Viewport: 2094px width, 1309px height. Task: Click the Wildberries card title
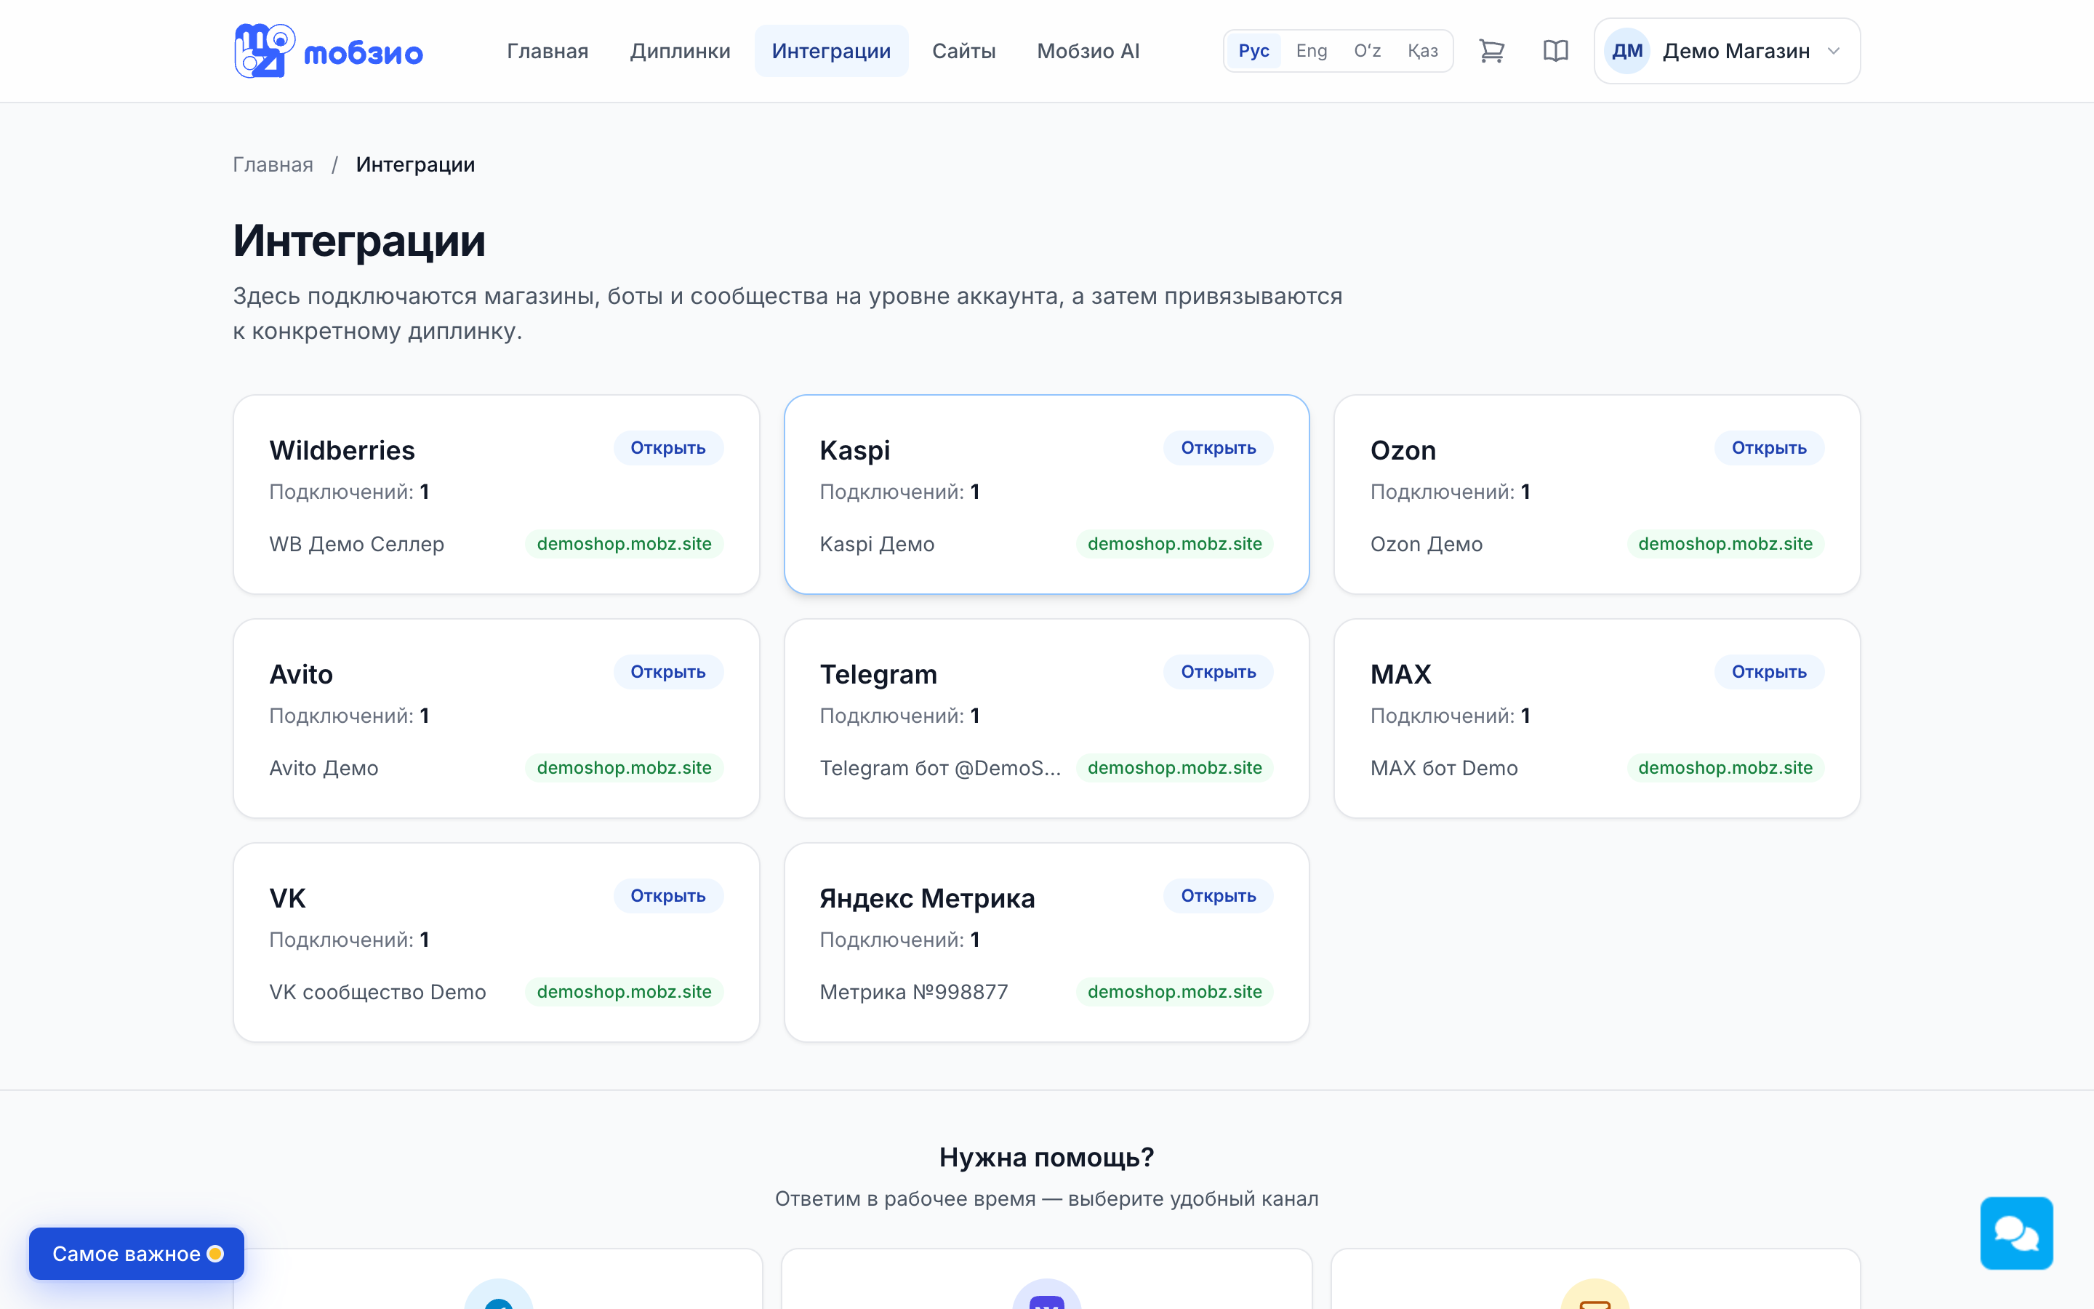tap(342, 450)
